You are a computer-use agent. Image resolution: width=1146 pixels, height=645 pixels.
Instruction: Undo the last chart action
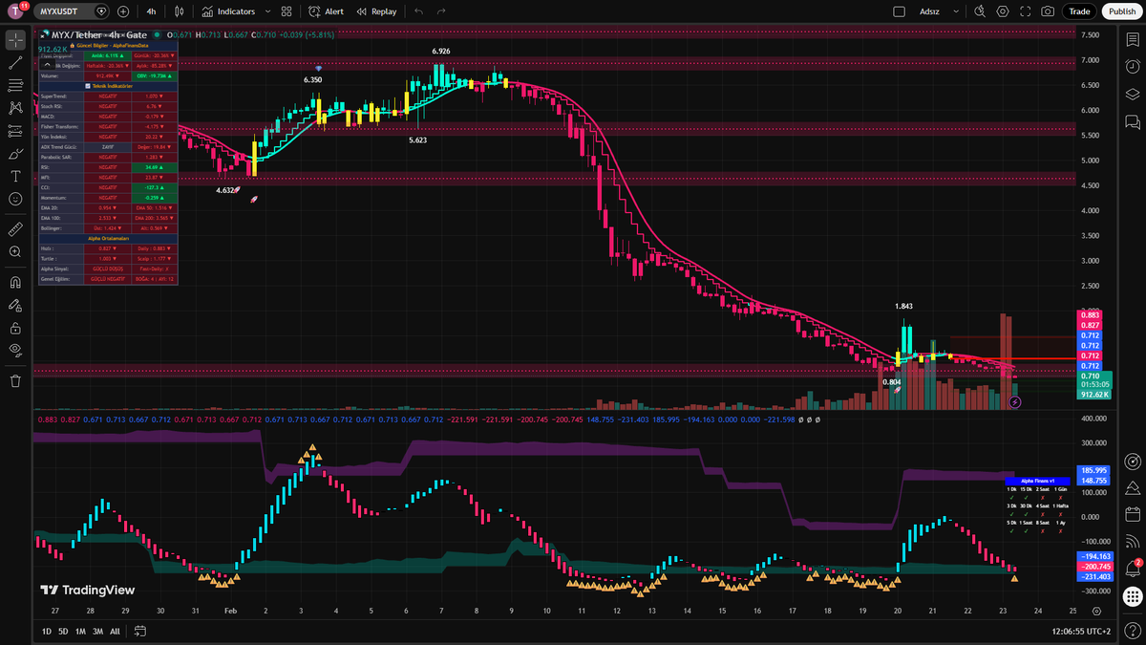(418, 11)
